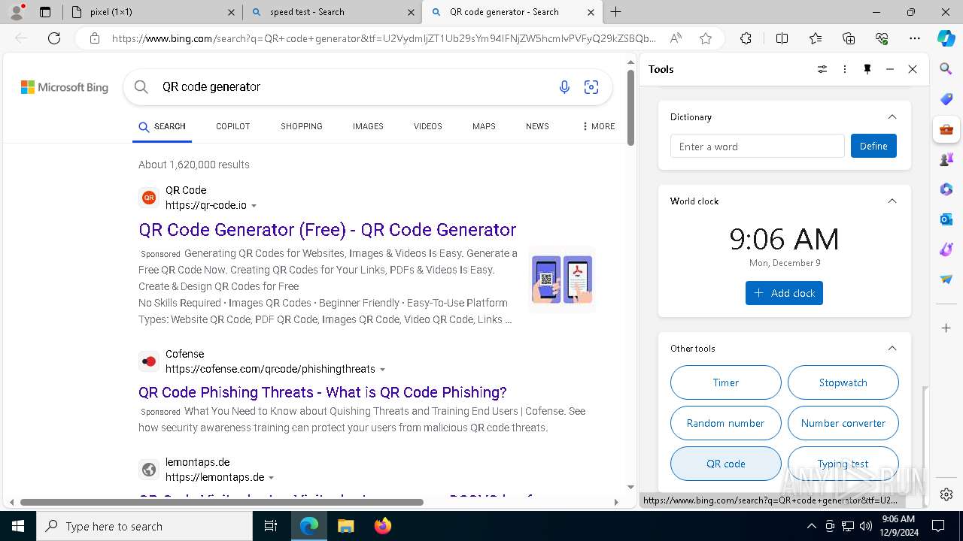The width and height of the screenshot is (963, 541).
Task: Unpin the Tools sidebar panel
Action: tap(867, 69)
